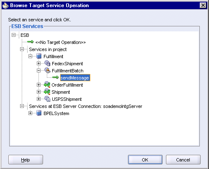Open Help for this dialog

[x=25, y=160]
